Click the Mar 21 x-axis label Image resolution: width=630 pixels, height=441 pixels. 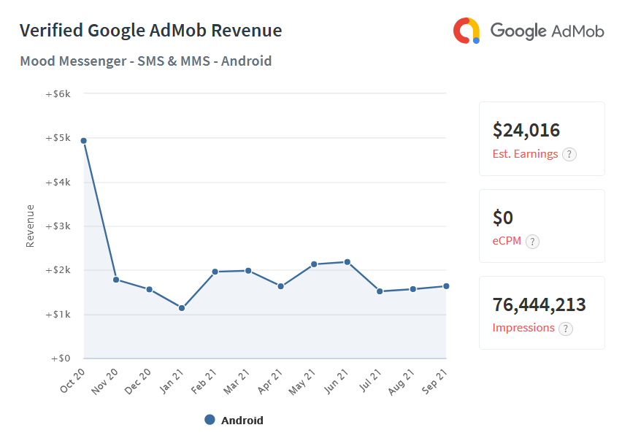(x=237, y=382)
